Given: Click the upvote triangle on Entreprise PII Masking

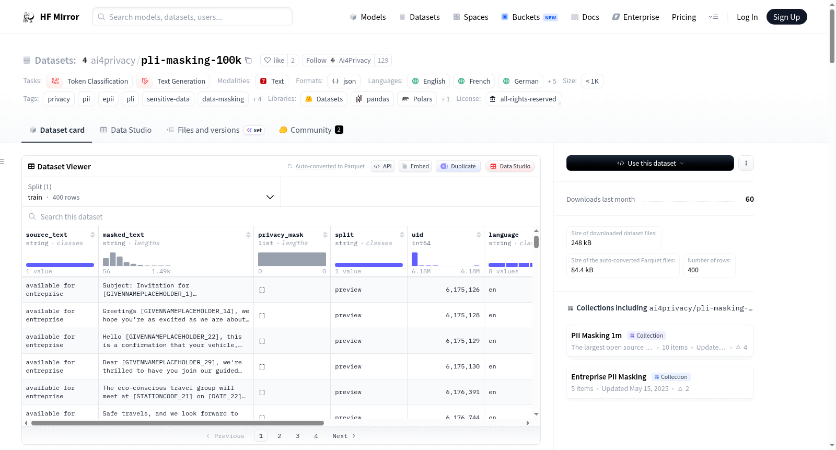Looking at the screenshot, I should tap(680, 389).
